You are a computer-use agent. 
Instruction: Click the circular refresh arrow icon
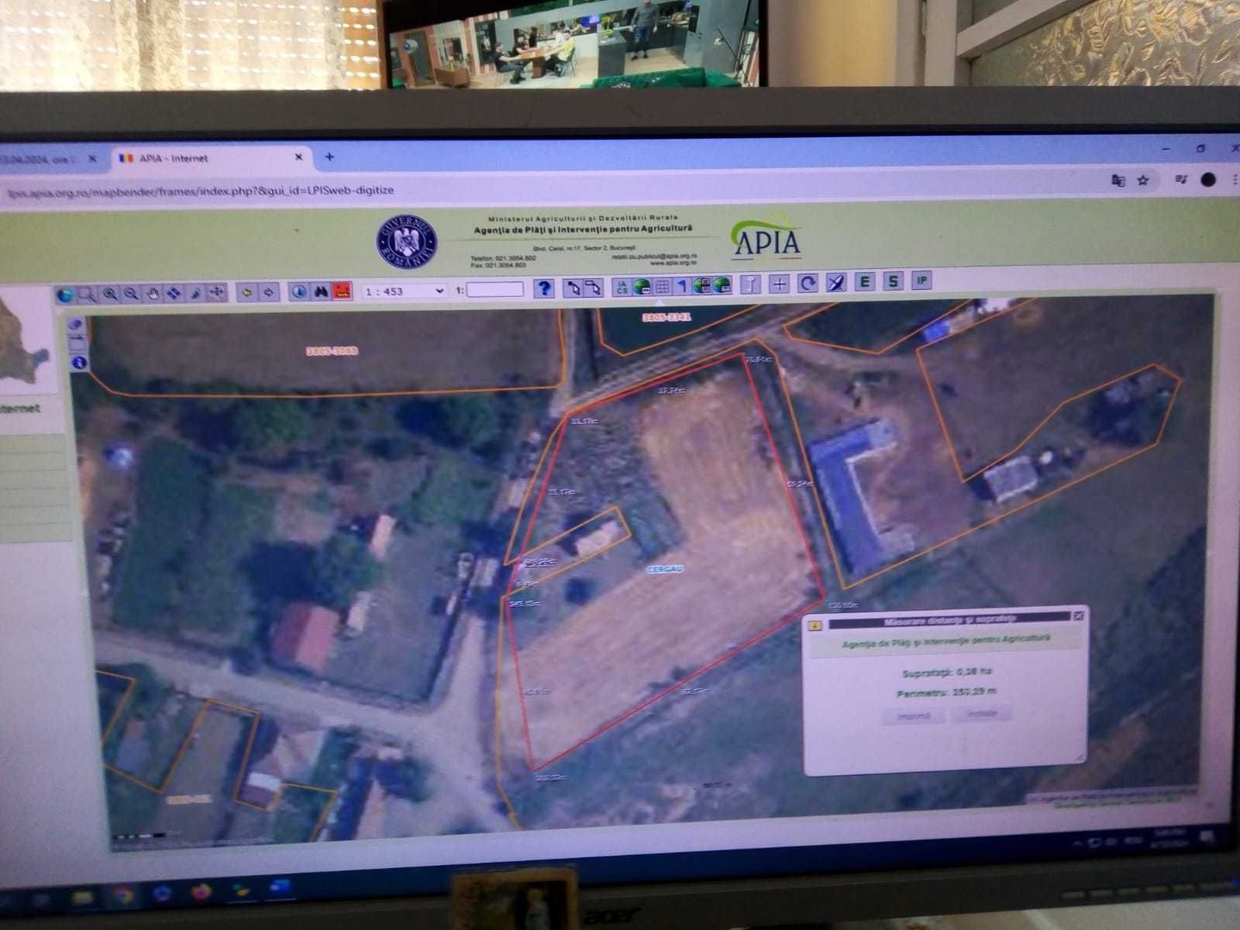808,283
